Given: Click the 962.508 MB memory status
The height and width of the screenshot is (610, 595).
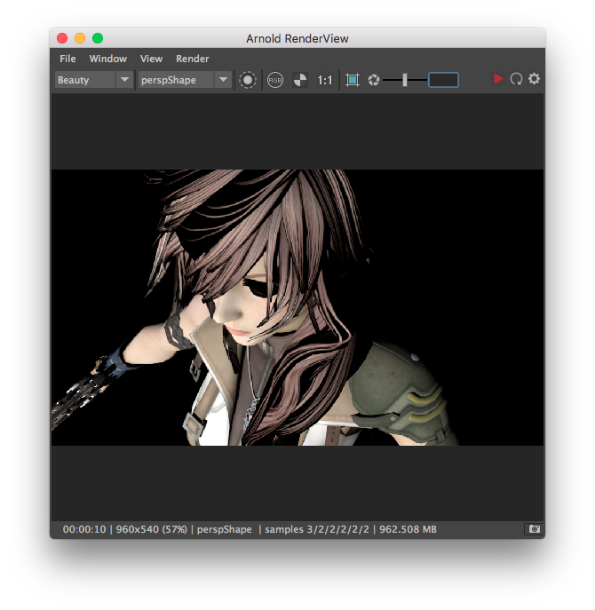Looking at the screenshot, I should coord(408,529).
